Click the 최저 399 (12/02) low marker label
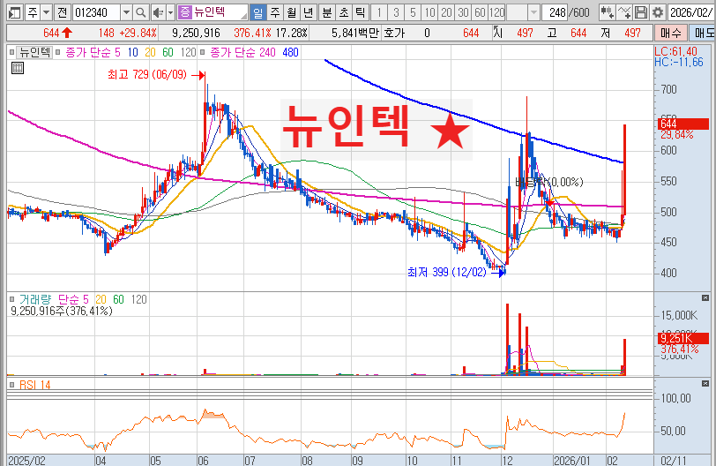 [x=447, y=273]
